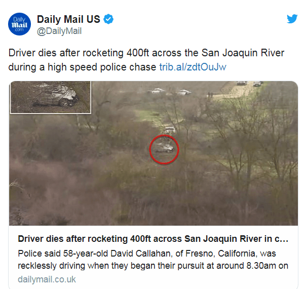The height and width of the screenshot is (289, 304).
Task: Click the David Callahan description text
Action: coord(153,260)
